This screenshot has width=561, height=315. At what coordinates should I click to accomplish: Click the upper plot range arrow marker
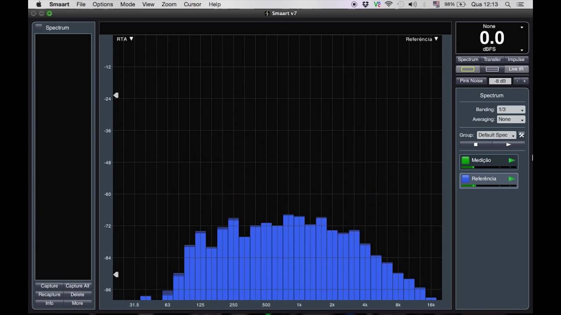pyautogui.click(x=116, y=95)
